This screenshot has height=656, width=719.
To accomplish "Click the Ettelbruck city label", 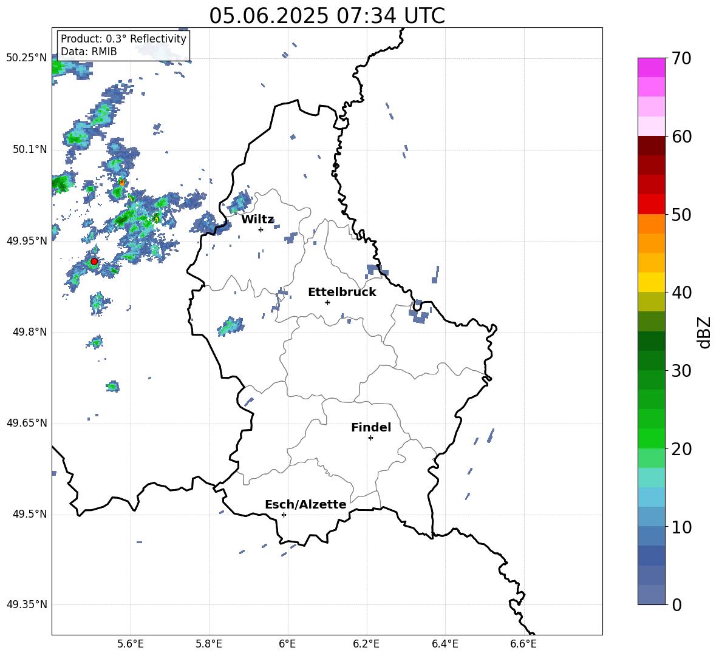I will click(342, 292).
